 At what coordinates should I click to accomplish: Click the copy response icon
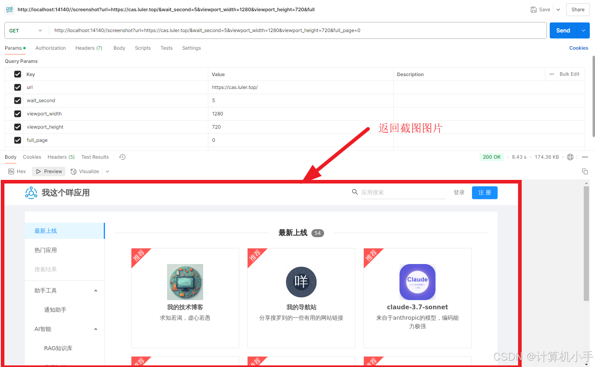coord(585,171)
